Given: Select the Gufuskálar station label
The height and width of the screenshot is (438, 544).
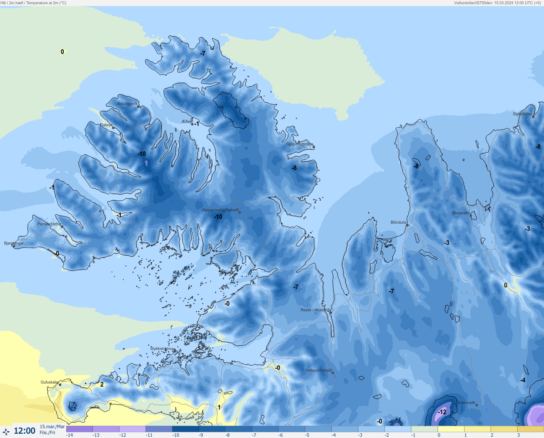Looking at the screenshot, I should (49, 382).
